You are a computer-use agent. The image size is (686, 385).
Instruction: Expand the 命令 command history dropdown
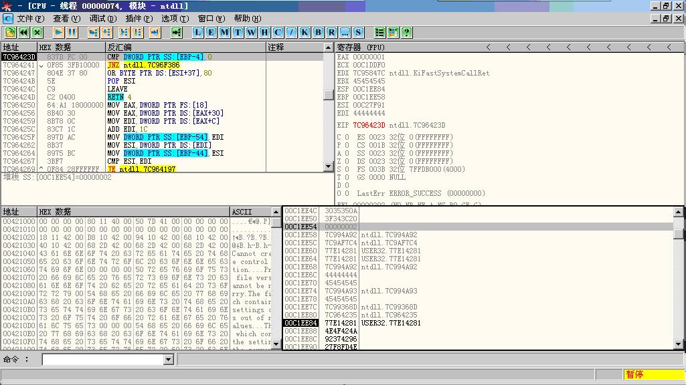168,360
